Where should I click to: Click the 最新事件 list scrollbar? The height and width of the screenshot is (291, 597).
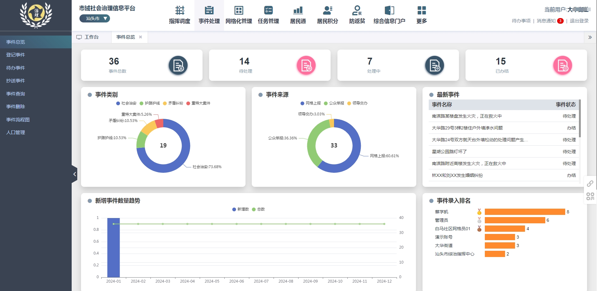[580, 118]
